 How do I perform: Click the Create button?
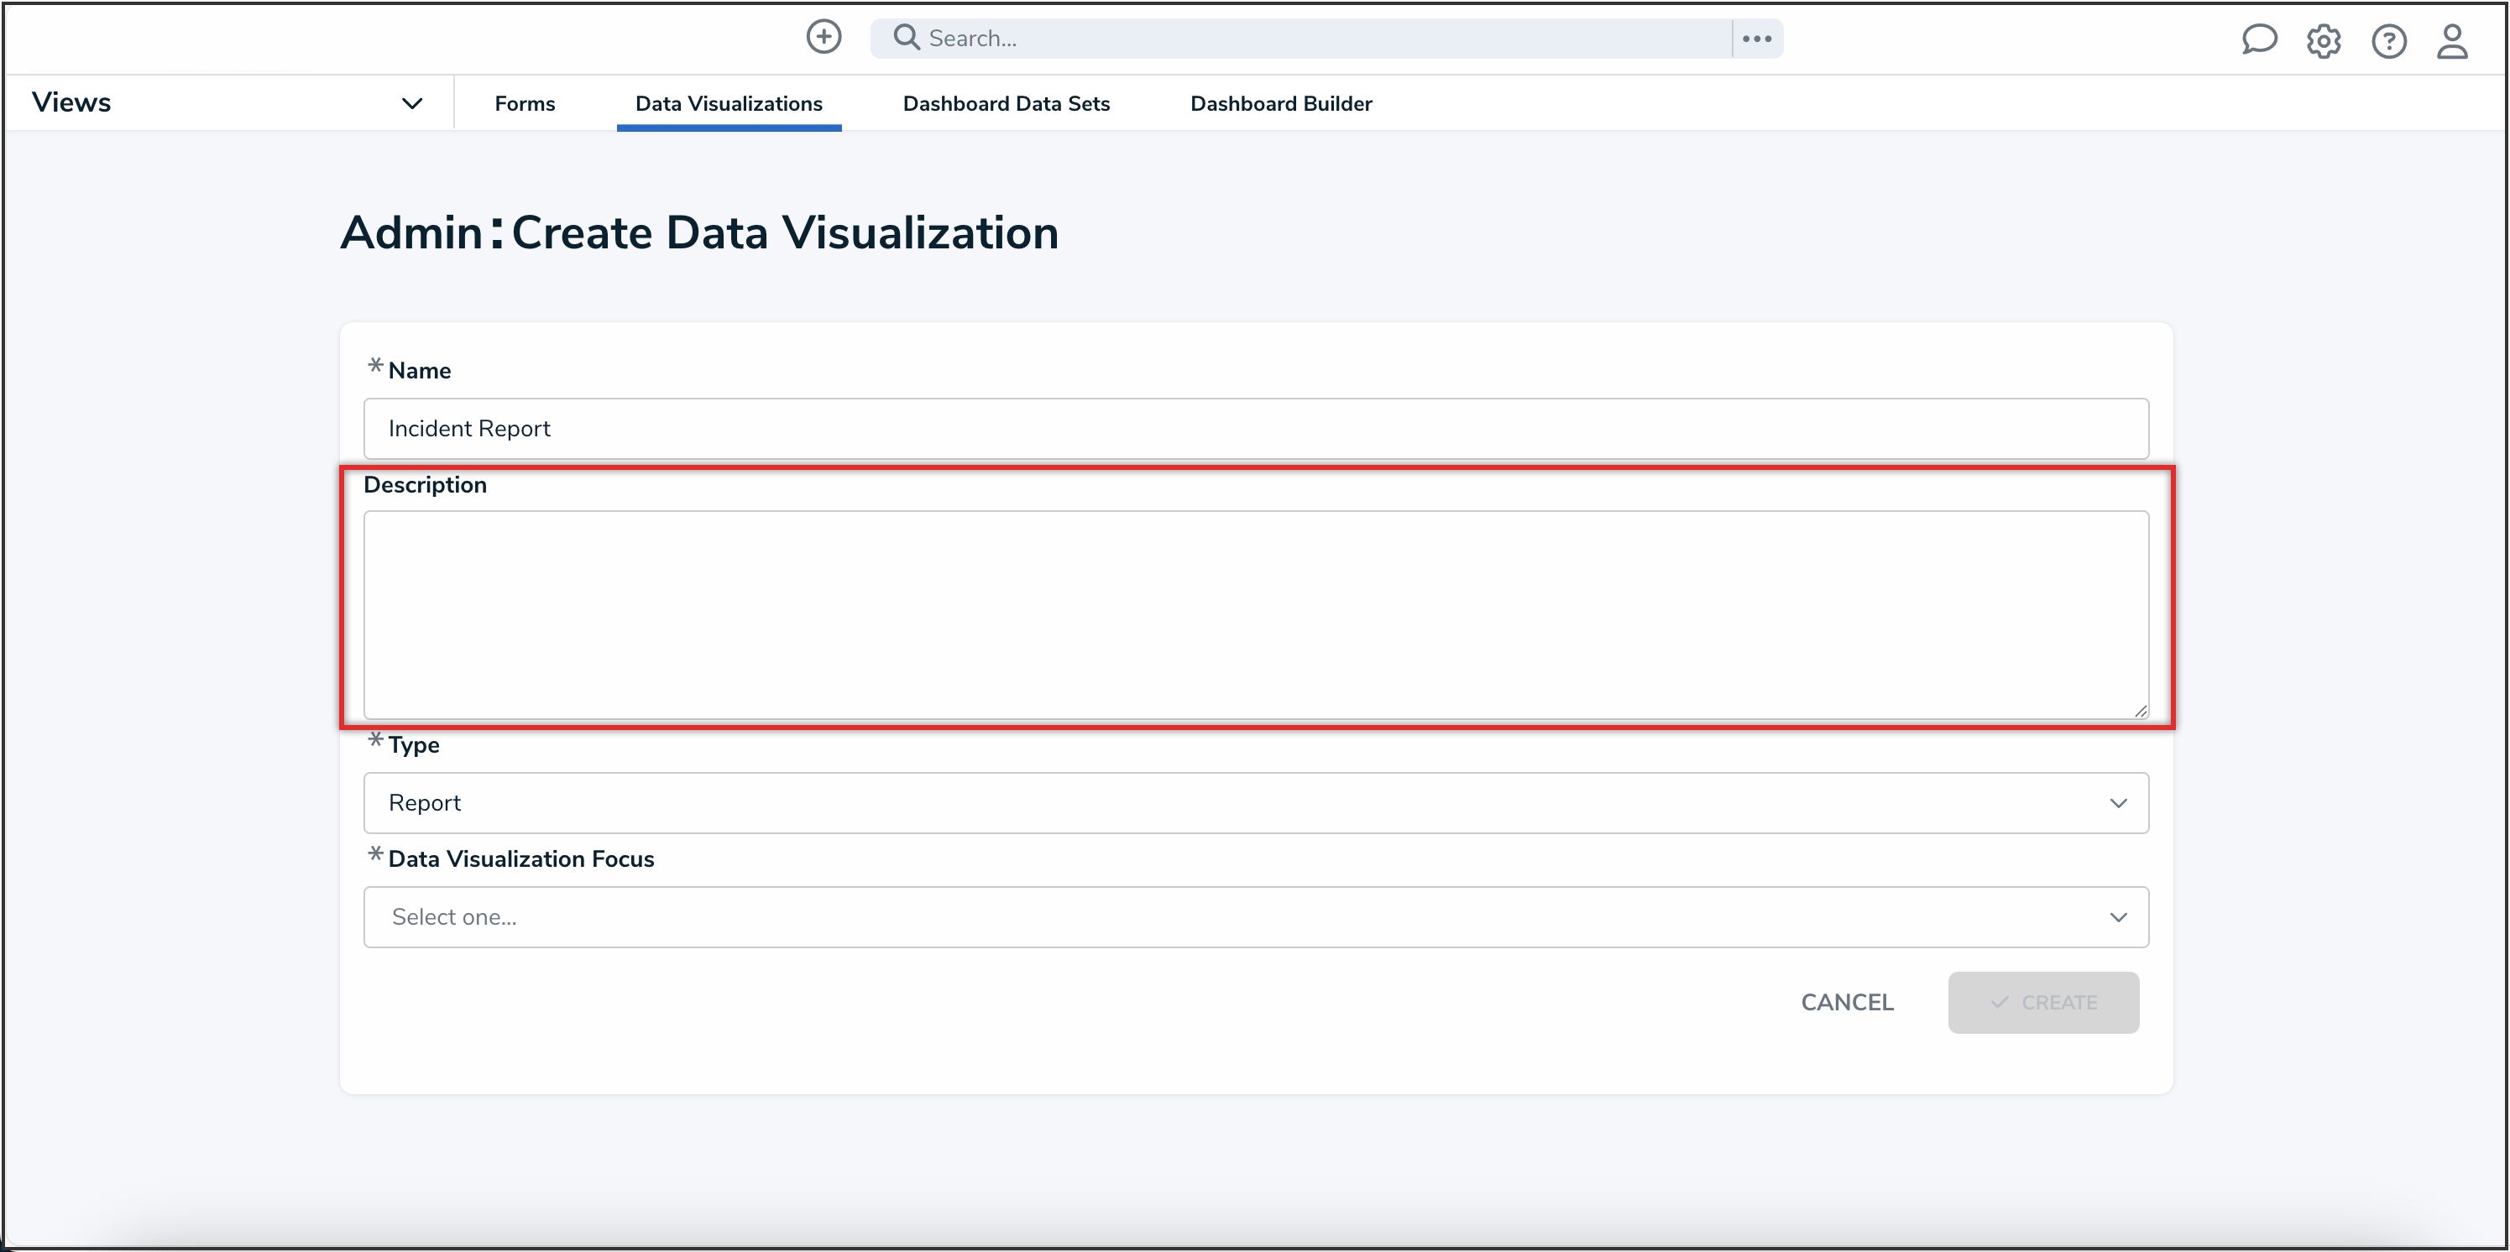click(x=2042, y=1002)
